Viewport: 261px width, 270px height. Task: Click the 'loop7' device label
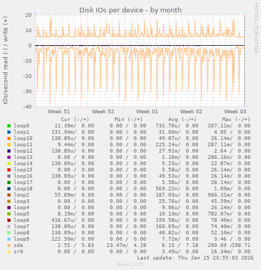point(22,226)
